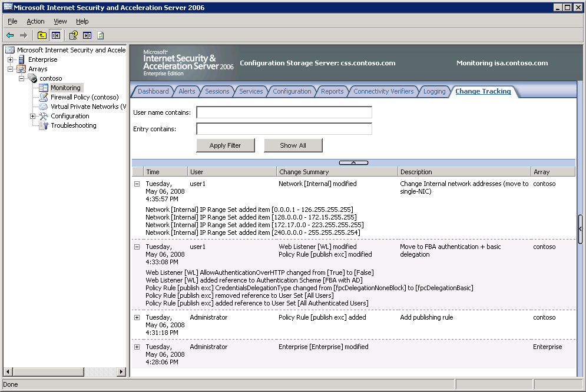The image size is (586, 392).
Task: Click the Help question mark toolbar icon
Action: tap(74, 35)
